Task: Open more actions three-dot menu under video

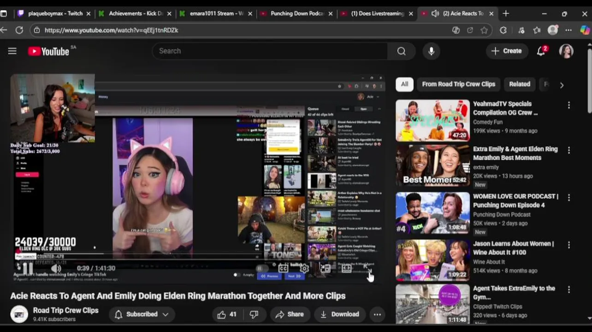Action: coord(377,314)
